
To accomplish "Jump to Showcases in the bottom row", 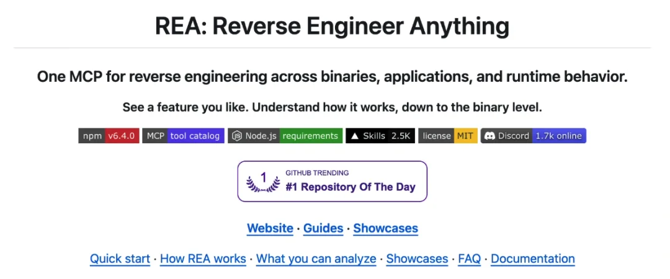I will [417, 259].
